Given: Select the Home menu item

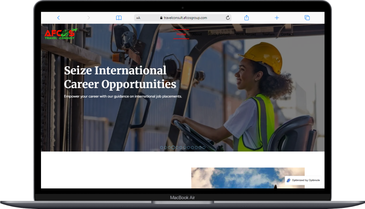Looking at the screenshot, I should (181, 34).
